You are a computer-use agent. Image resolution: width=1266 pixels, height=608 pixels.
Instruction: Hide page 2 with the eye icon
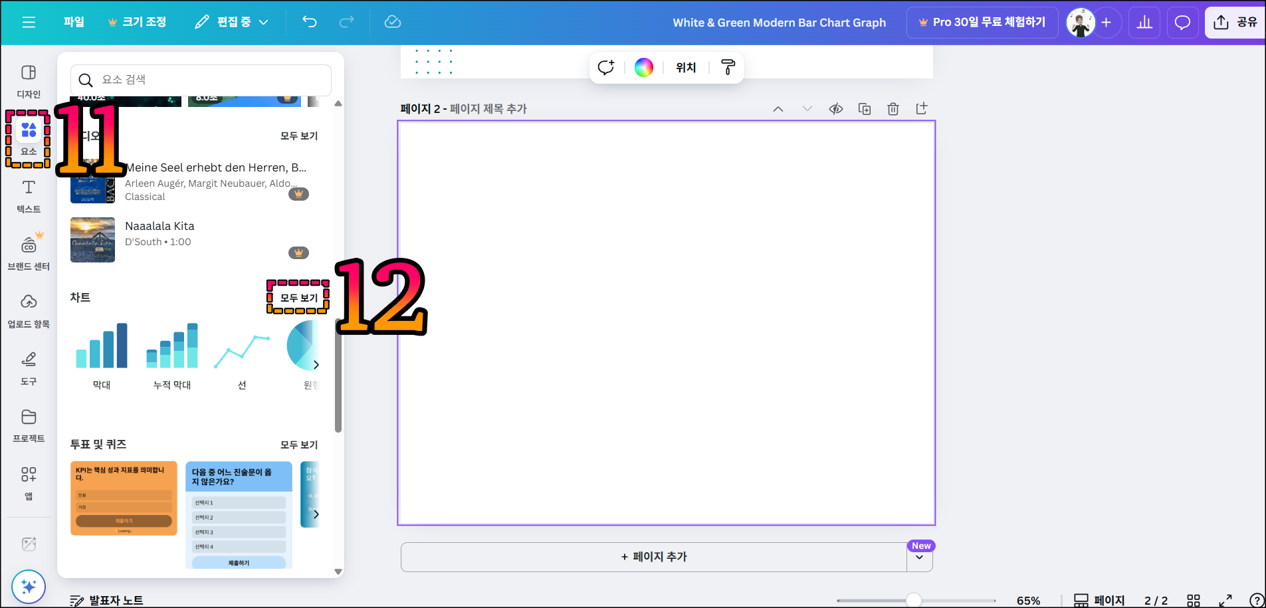(836, 108)
